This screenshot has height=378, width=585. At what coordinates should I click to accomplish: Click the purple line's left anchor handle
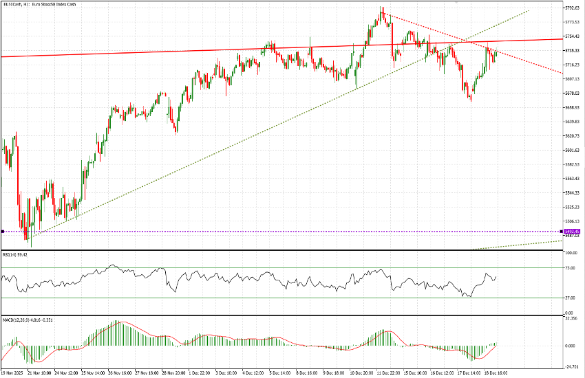click(x=2, y=232)
